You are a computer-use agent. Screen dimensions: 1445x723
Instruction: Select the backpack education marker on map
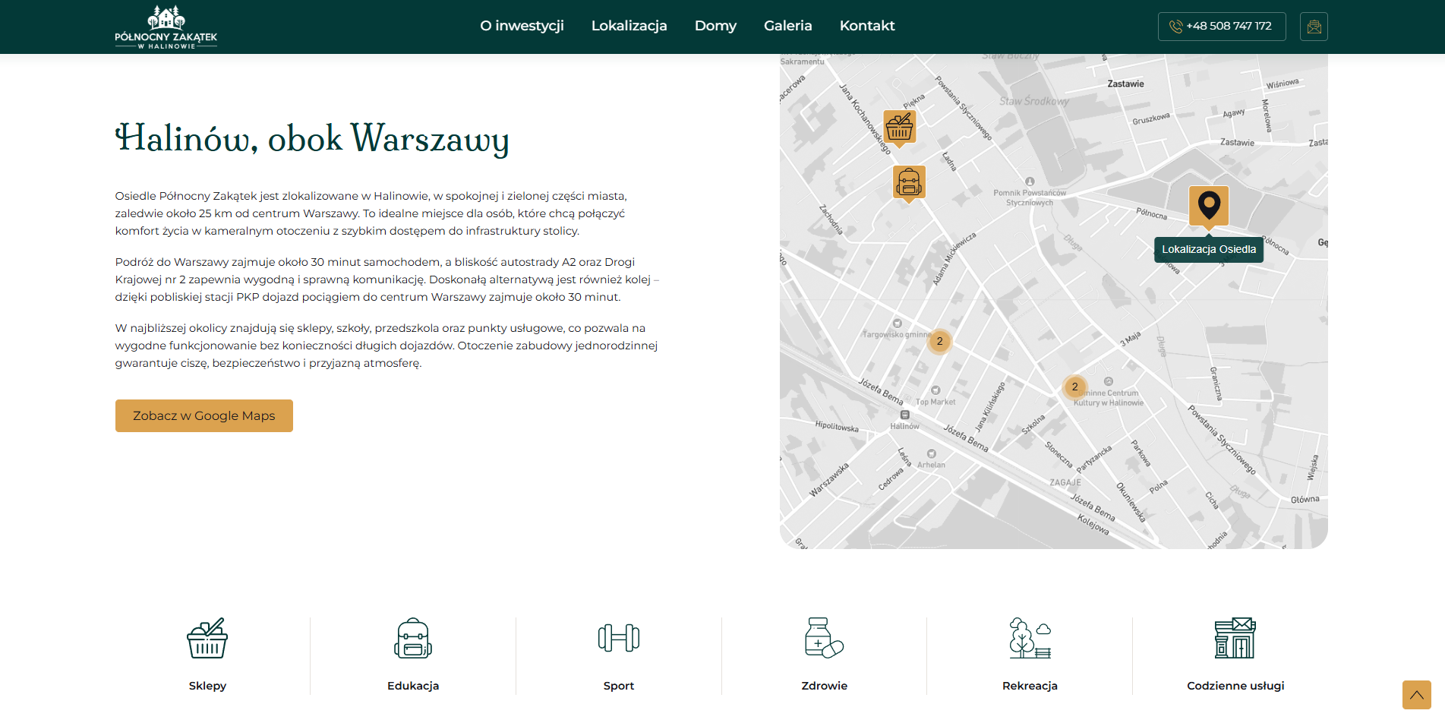[909, 183]
